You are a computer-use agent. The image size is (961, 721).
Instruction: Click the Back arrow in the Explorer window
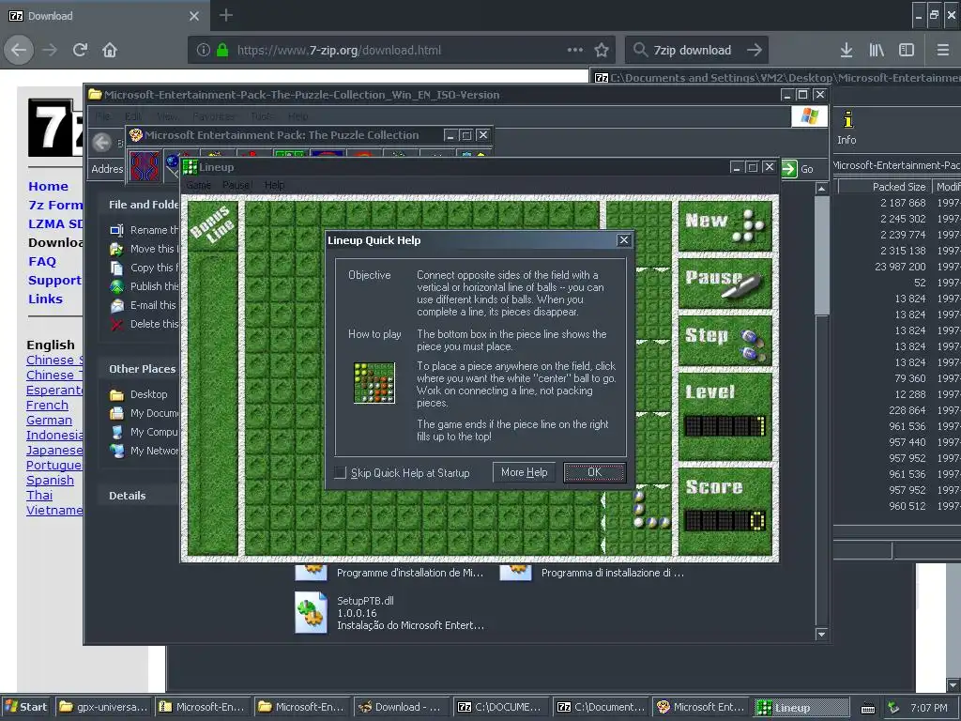point(101,143)
